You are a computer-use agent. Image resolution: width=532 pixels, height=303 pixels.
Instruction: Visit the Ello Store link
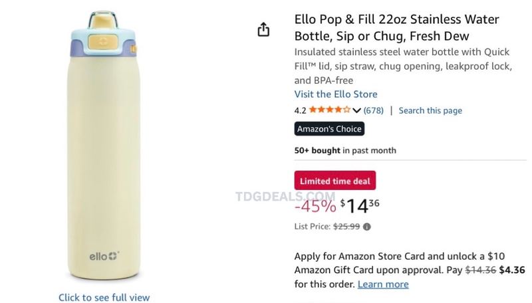[x=336, y=94]
